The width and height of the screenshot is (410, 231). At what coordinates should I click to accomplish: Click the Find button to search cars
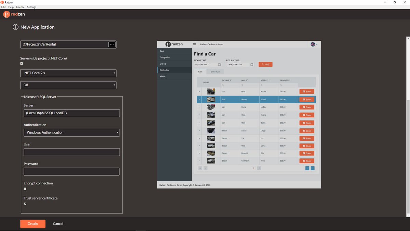click(265, 64)
